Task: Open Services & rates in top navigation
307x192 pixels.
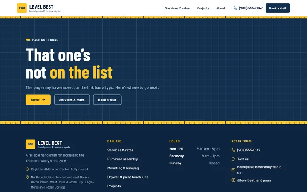Action: [x=177, y=8]
